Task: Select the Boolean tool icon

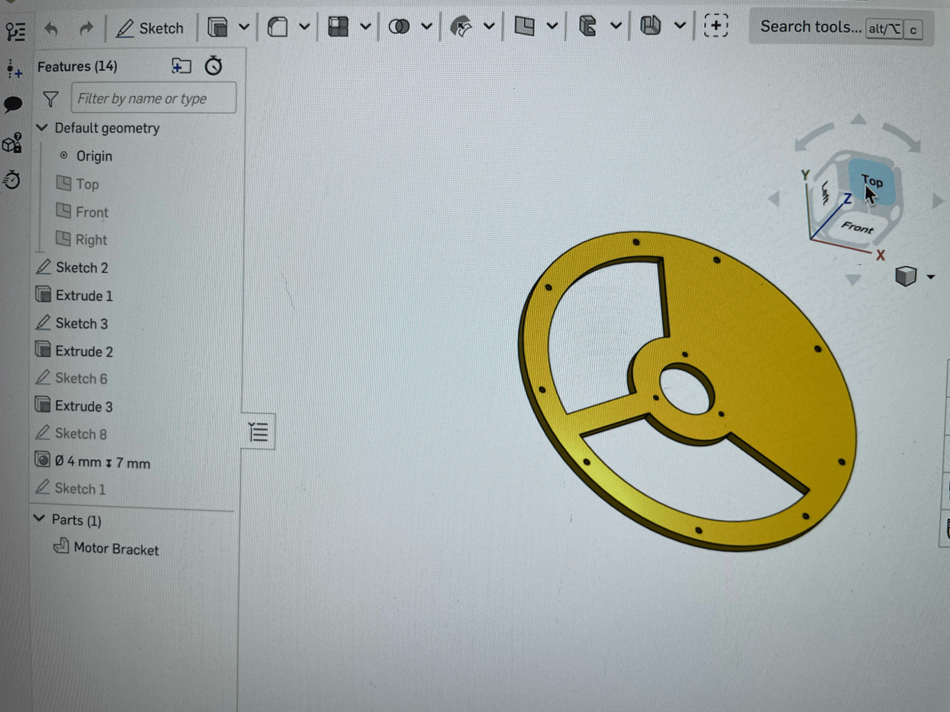Action: pos(399,26)
